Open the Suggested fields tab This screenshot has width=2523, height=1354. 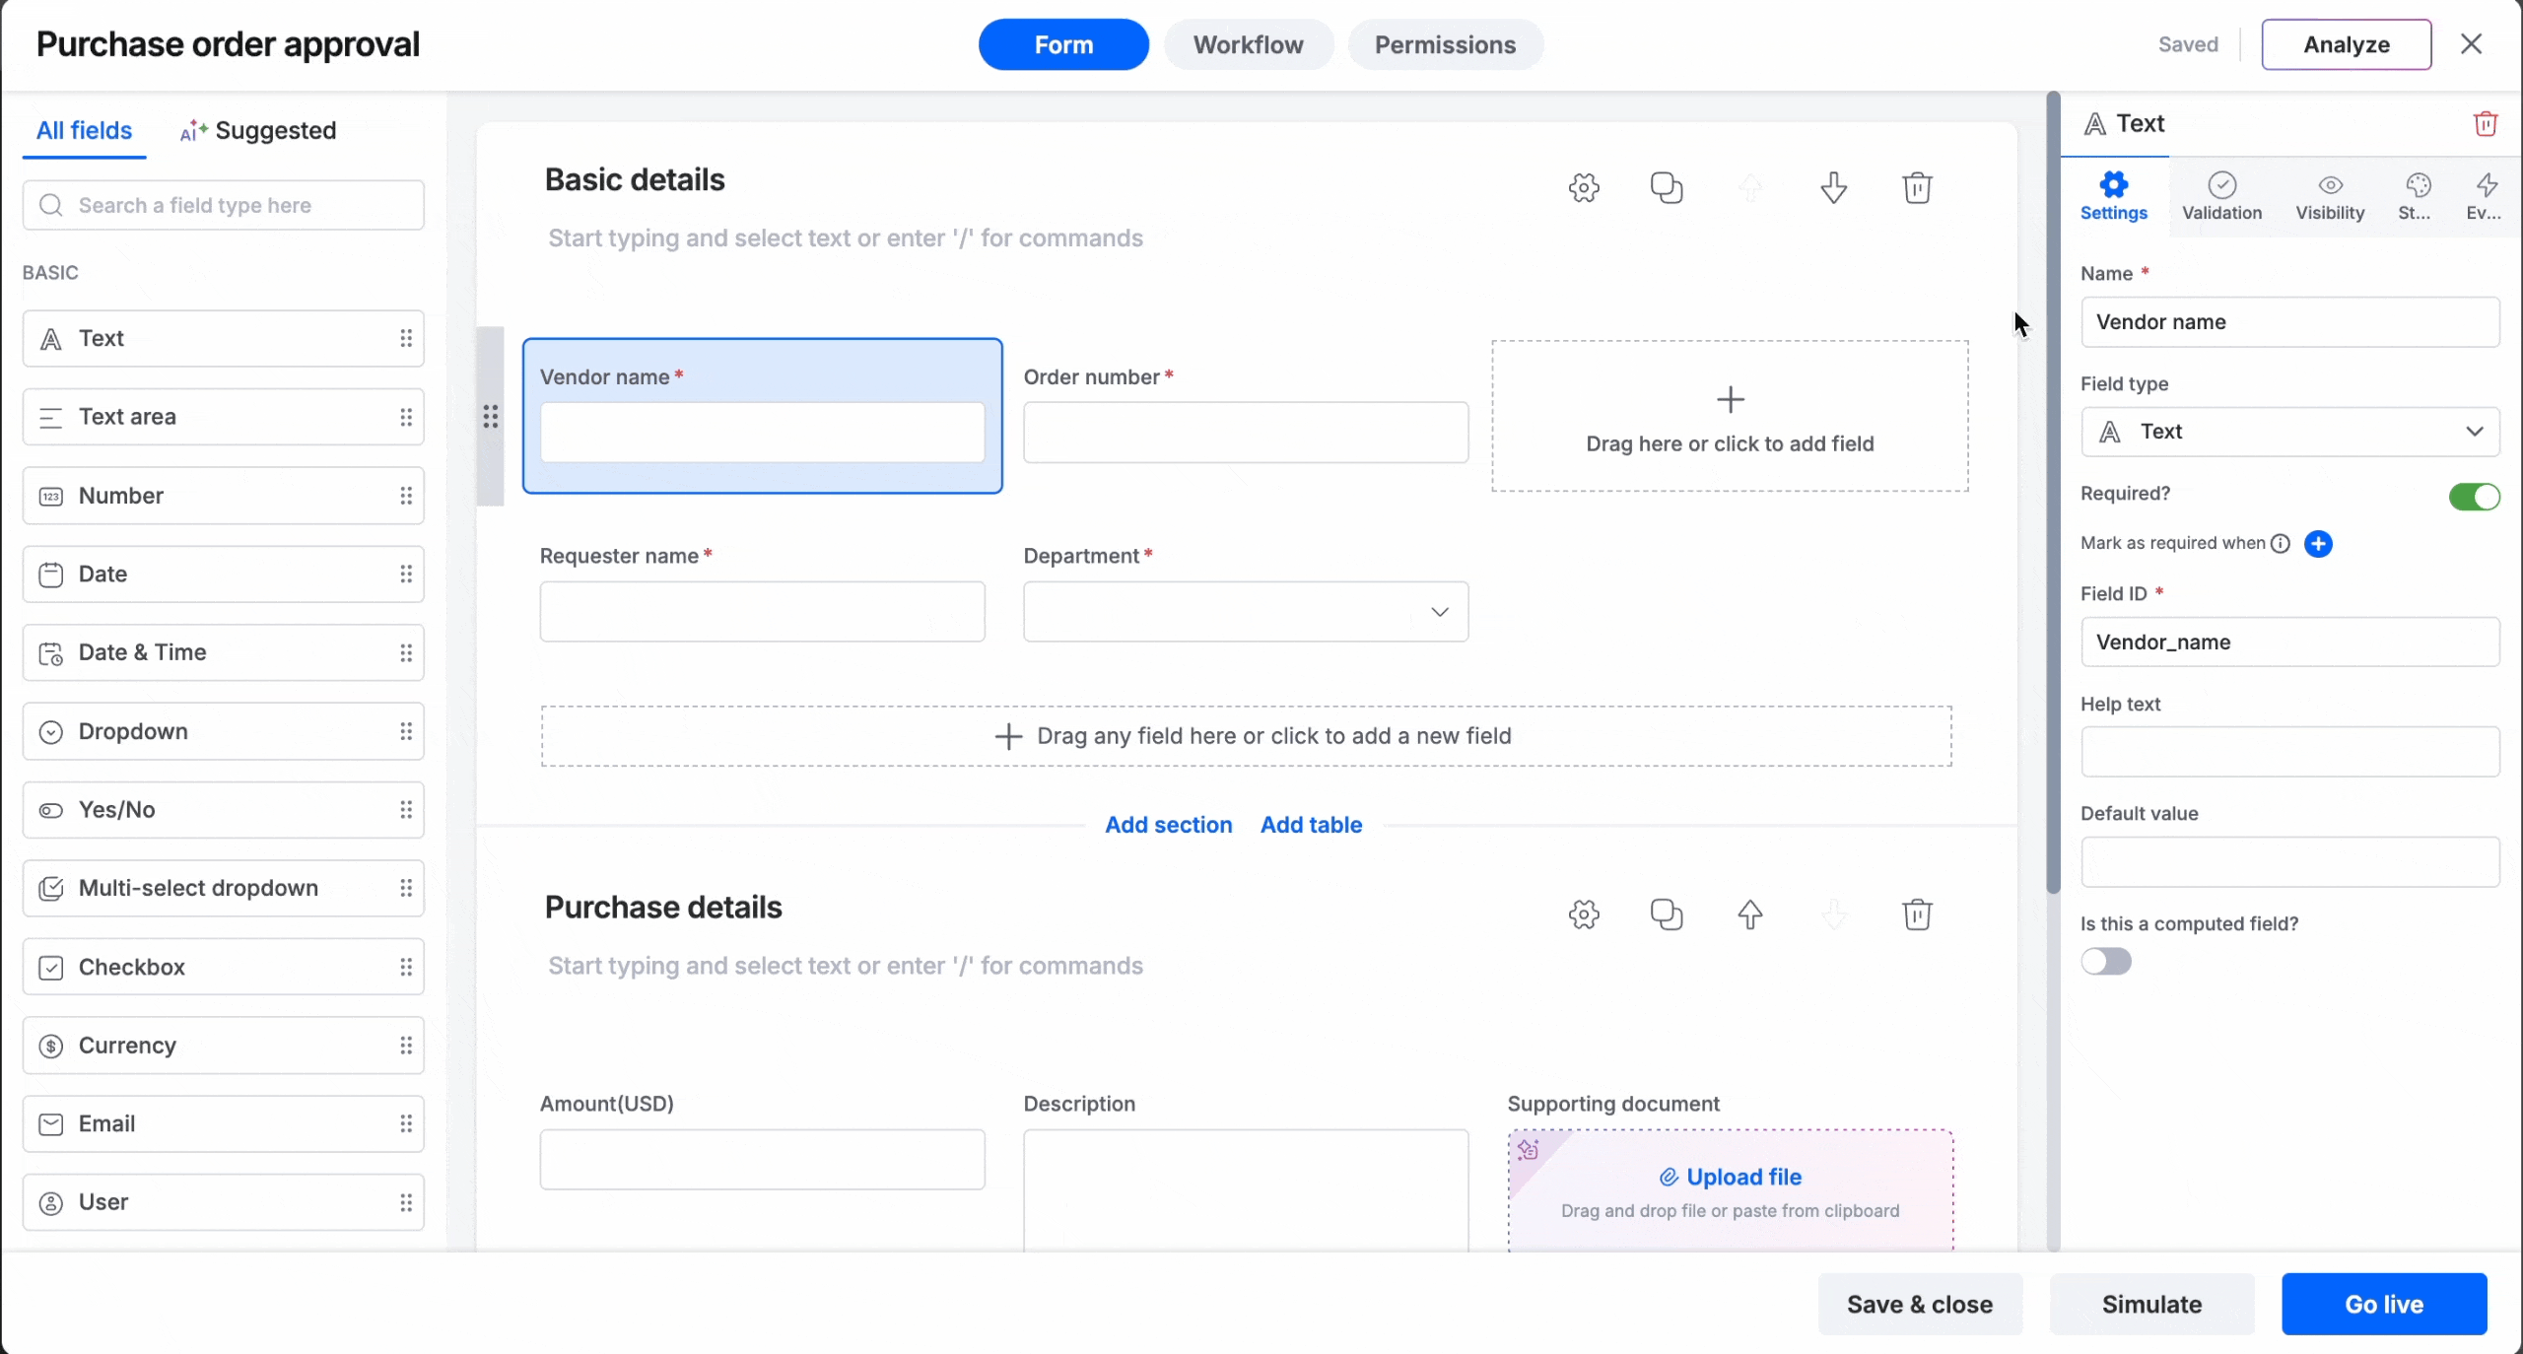point(258,130)
